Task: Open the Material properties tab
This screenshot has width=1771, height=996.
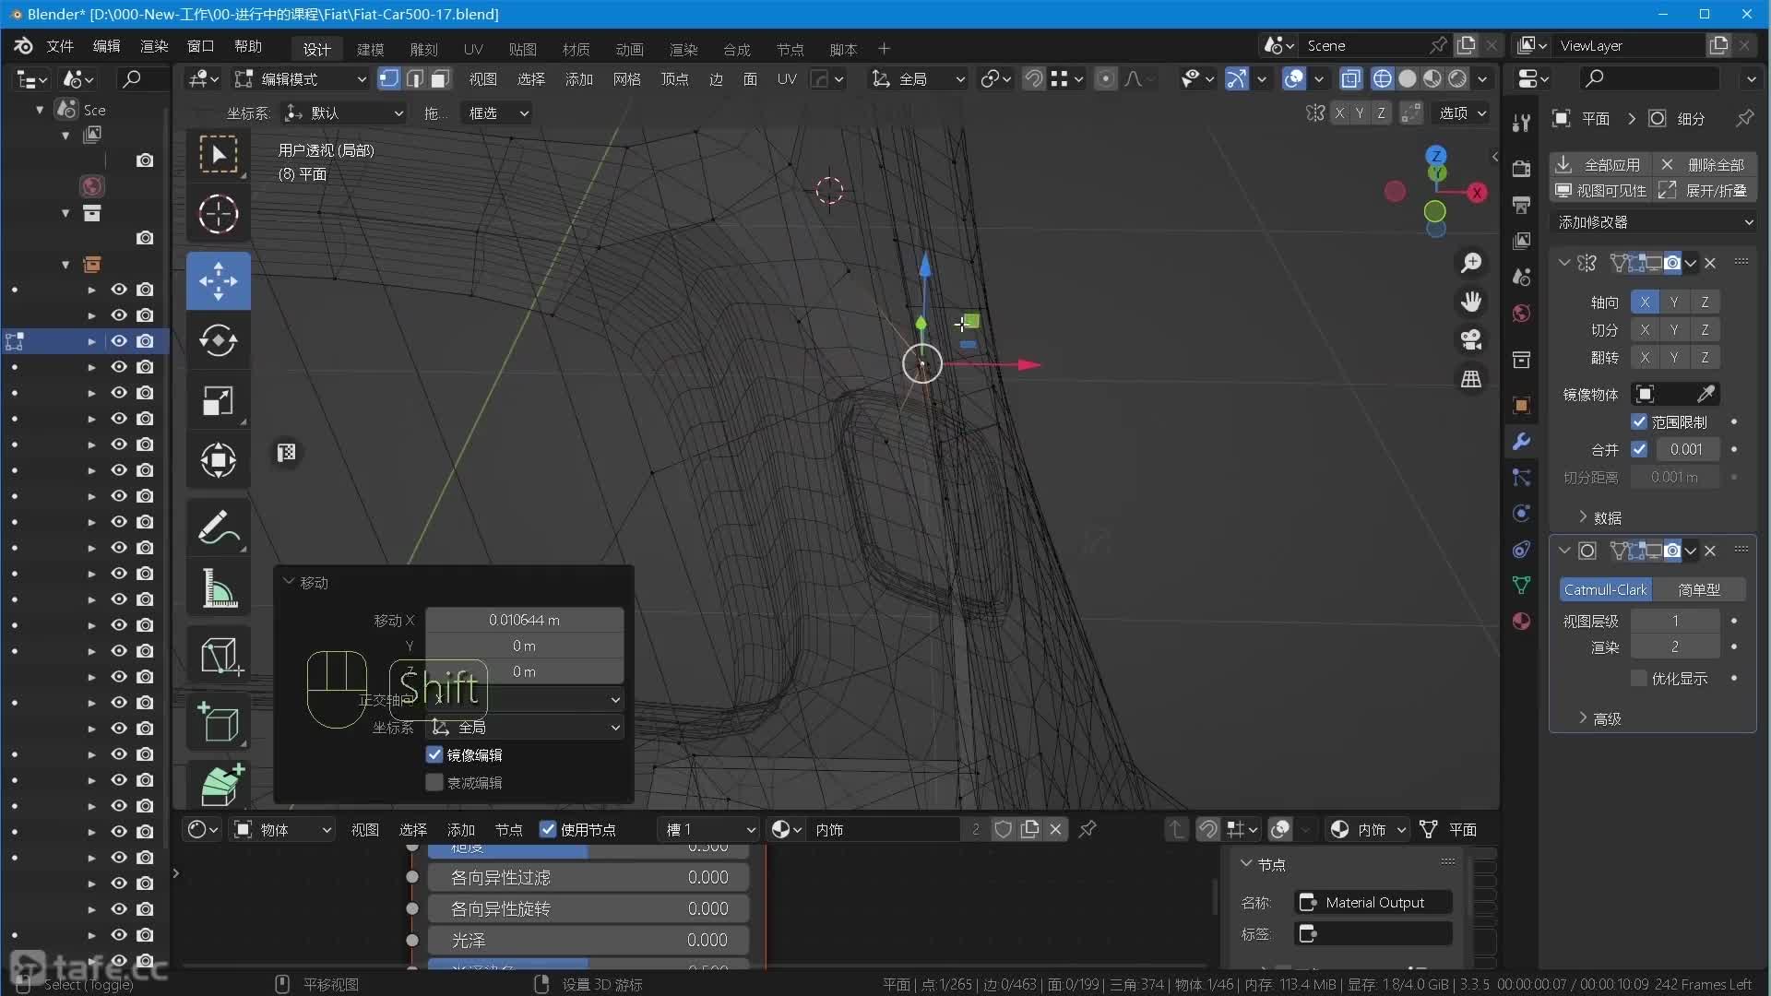Action: click(x=1522, y=621)
